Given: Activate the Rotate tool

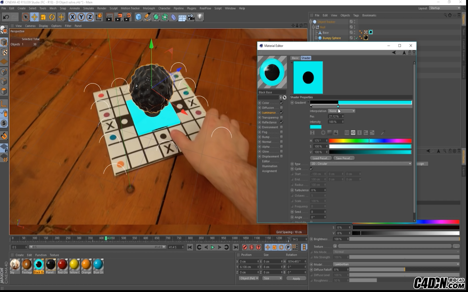Looking at the screenshot, I should 52,17.
